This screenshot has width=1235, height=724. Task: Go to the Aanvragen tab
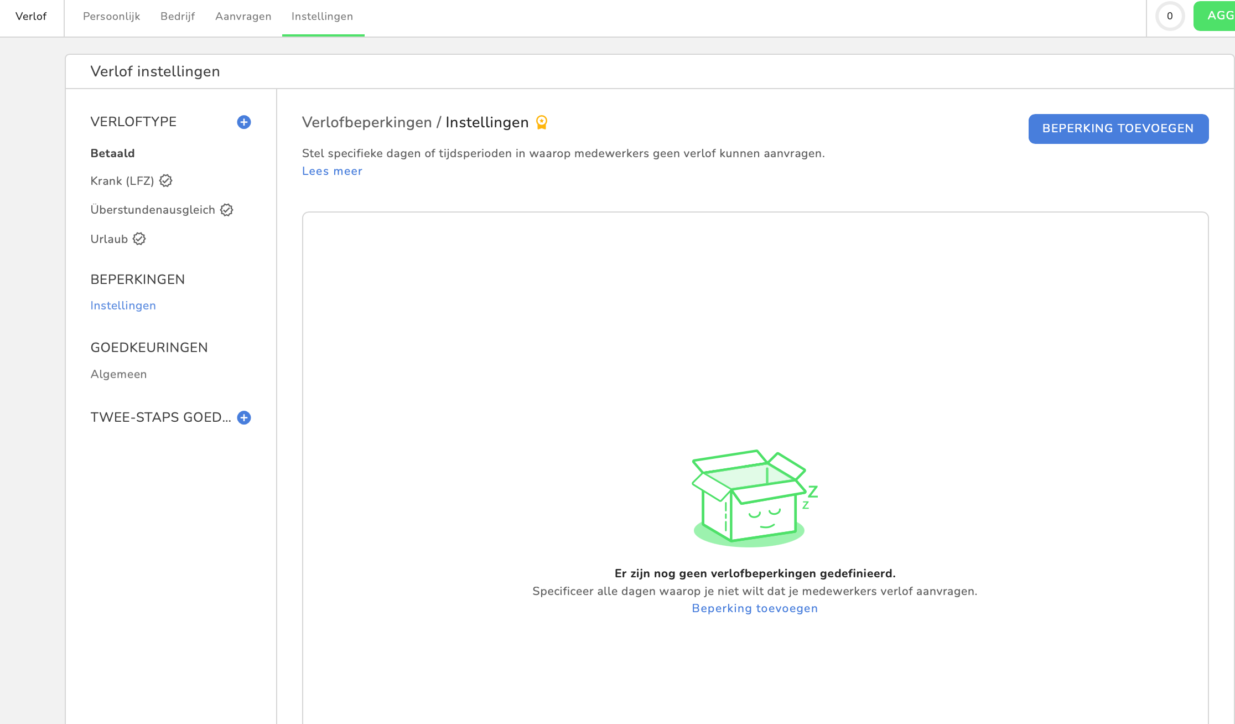pos(243,17)
